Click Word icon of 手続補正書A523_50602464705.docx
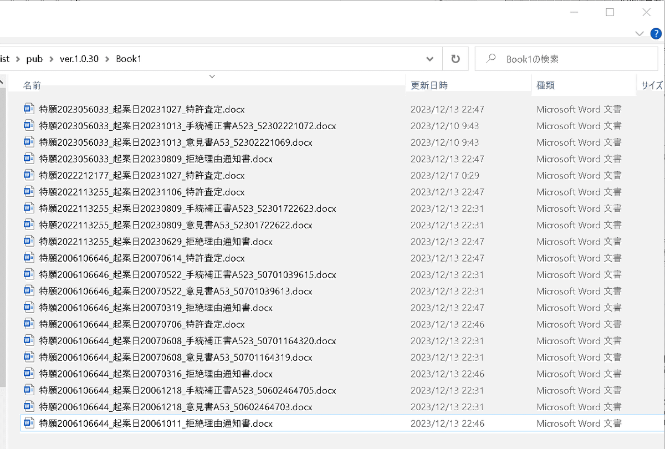The image size is (665, 449). (29, 390)
